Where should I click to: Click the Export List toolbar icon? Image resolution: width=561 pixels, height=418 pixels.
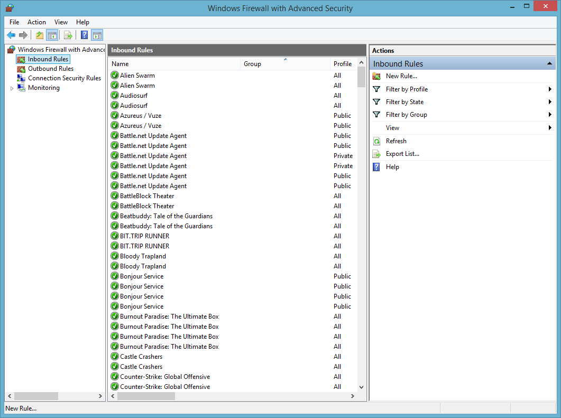pos(68,35)
